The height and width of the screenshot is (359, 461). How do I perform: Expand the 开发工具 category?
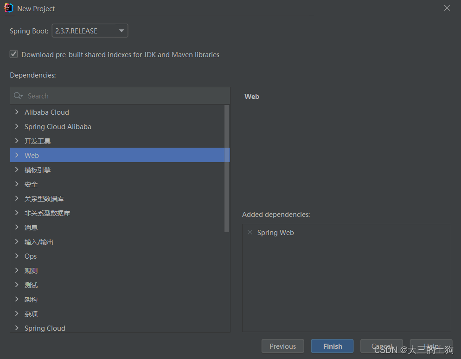coord(17,141)
